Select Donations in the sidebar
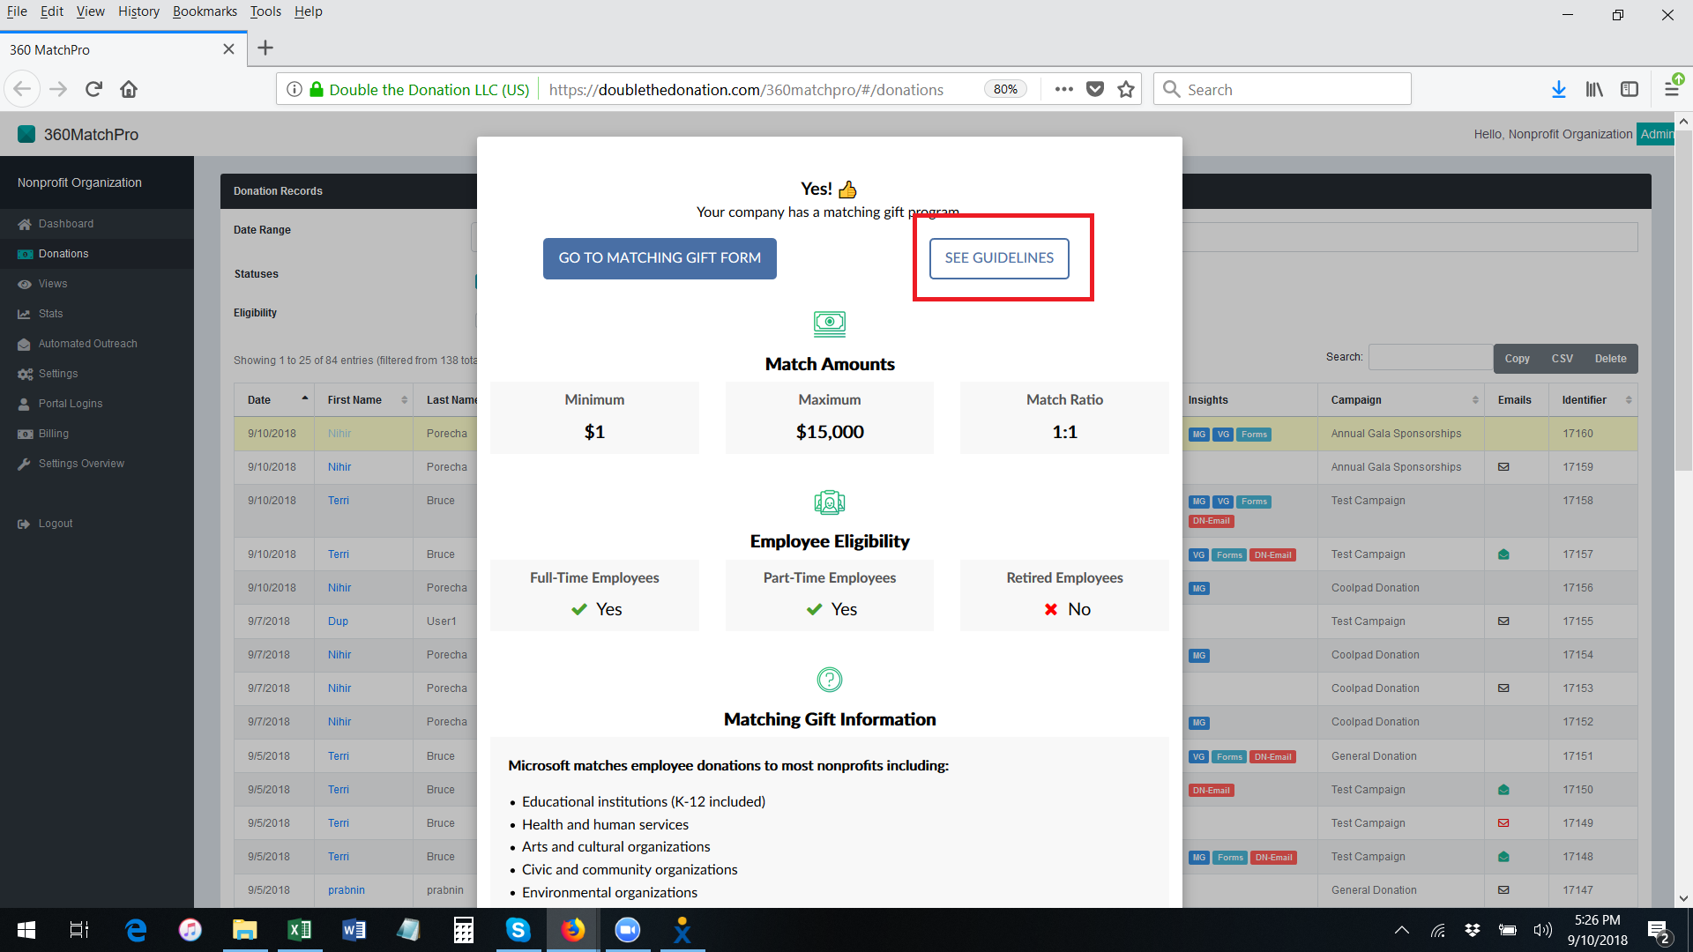 (x=97, y=254)
